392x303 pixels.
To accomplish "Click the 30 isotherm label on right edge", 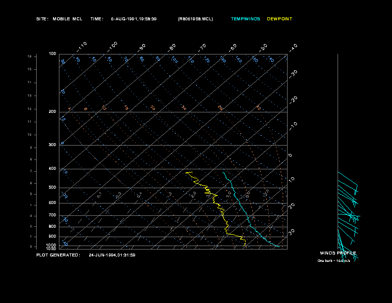I will point(292,232).
